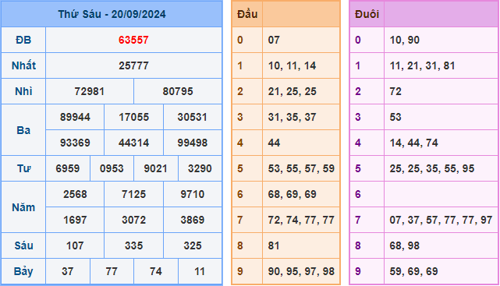Image resolution: width=500 pixels, height=286 pixels.
Task: Select Đầu row 4 value 44
Action: (x=274, y=143)
